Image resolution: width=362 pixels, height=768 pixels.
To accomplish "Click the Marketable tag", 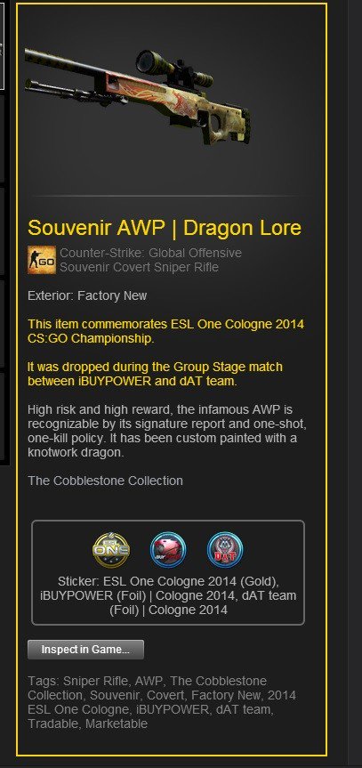I will coord(117,724).
